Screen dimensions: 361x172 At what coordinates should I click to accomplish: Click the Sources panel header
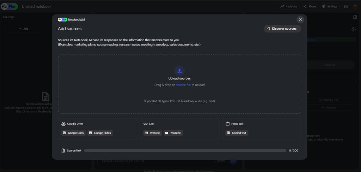click(x=9, y=17)
